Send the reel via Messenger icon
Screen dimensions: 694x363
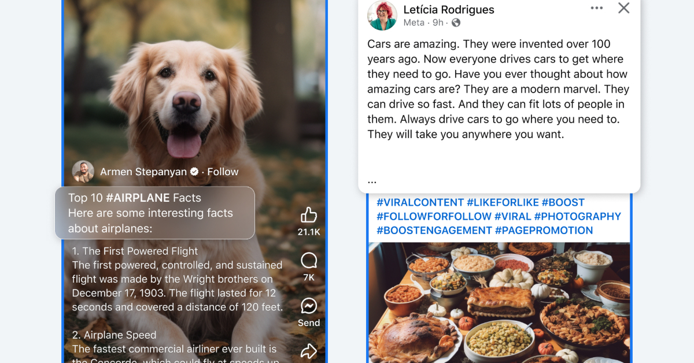pyautogui.click(x=309, y=306)
